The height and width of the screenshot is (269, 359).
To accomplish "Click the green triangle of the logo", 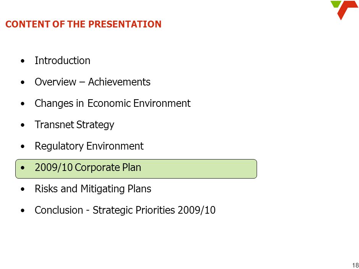I will pos(336,4).
